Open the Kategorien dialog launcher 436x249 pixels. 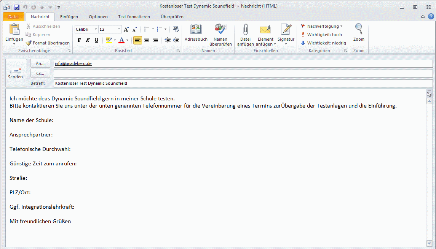tap(345, 51)
